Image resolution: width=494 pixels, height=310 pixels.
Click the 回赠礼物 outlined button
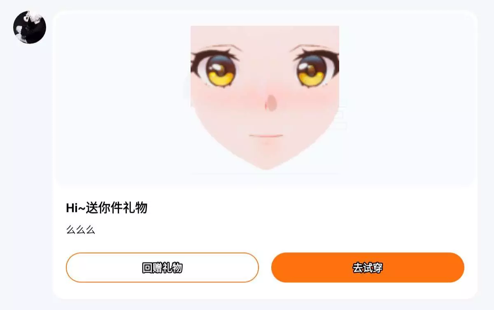click(162, 268)
